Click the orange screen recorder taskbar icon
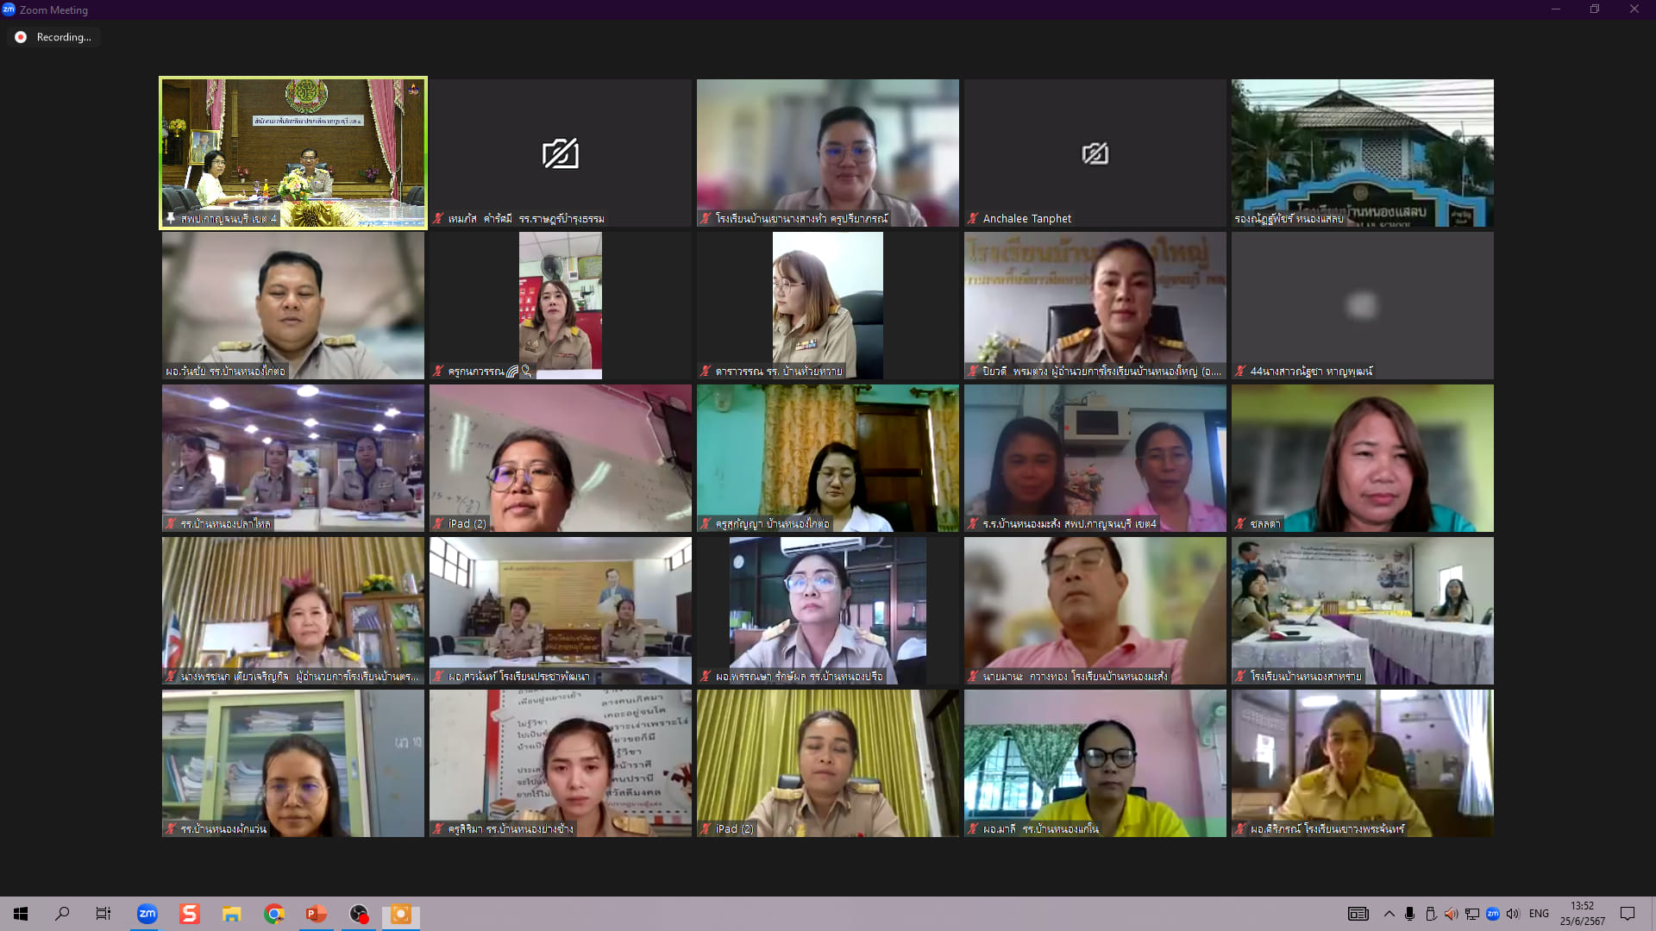The width and height of the screenshot is (1656, 931). tap(401, 914)
